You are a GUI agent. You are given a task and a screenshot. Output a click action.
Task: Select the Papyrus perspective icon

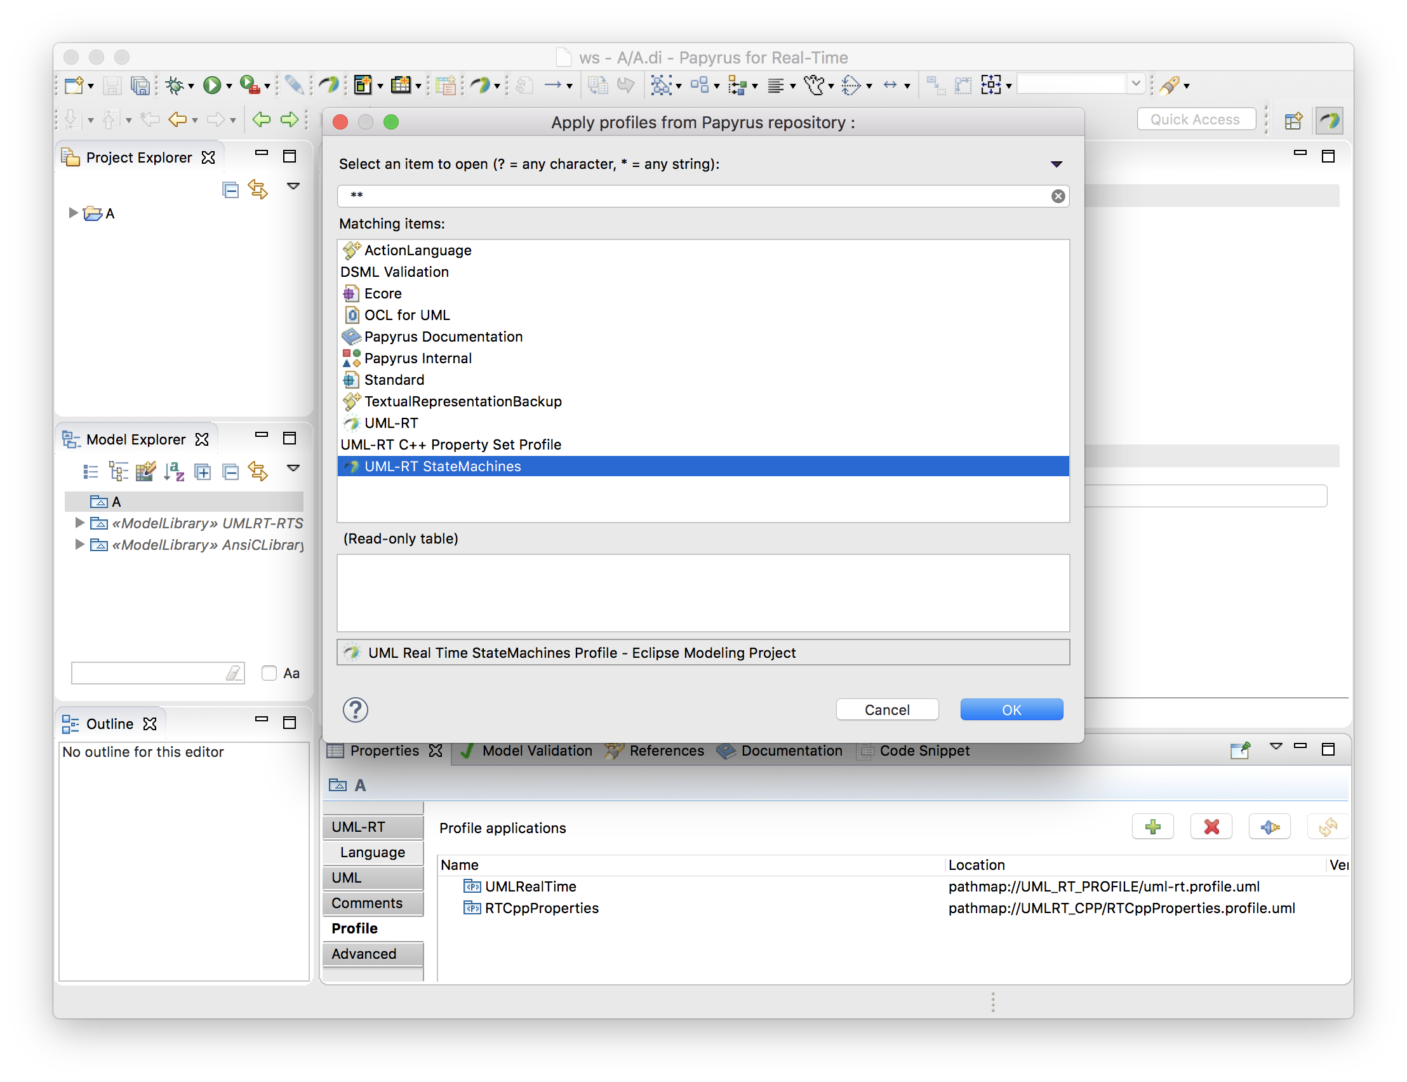pos(1329,120)
